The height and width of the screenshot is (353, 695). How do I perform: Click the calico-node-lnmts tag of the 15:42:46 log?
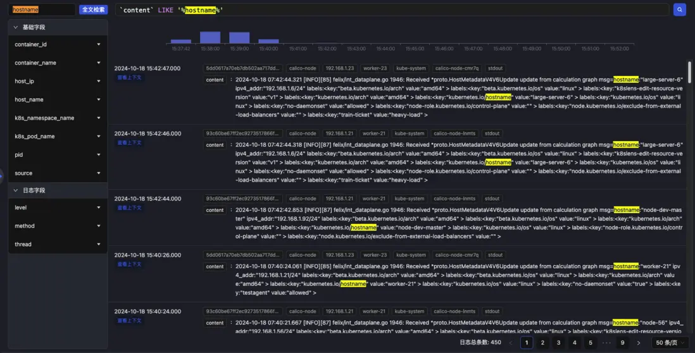454,133
